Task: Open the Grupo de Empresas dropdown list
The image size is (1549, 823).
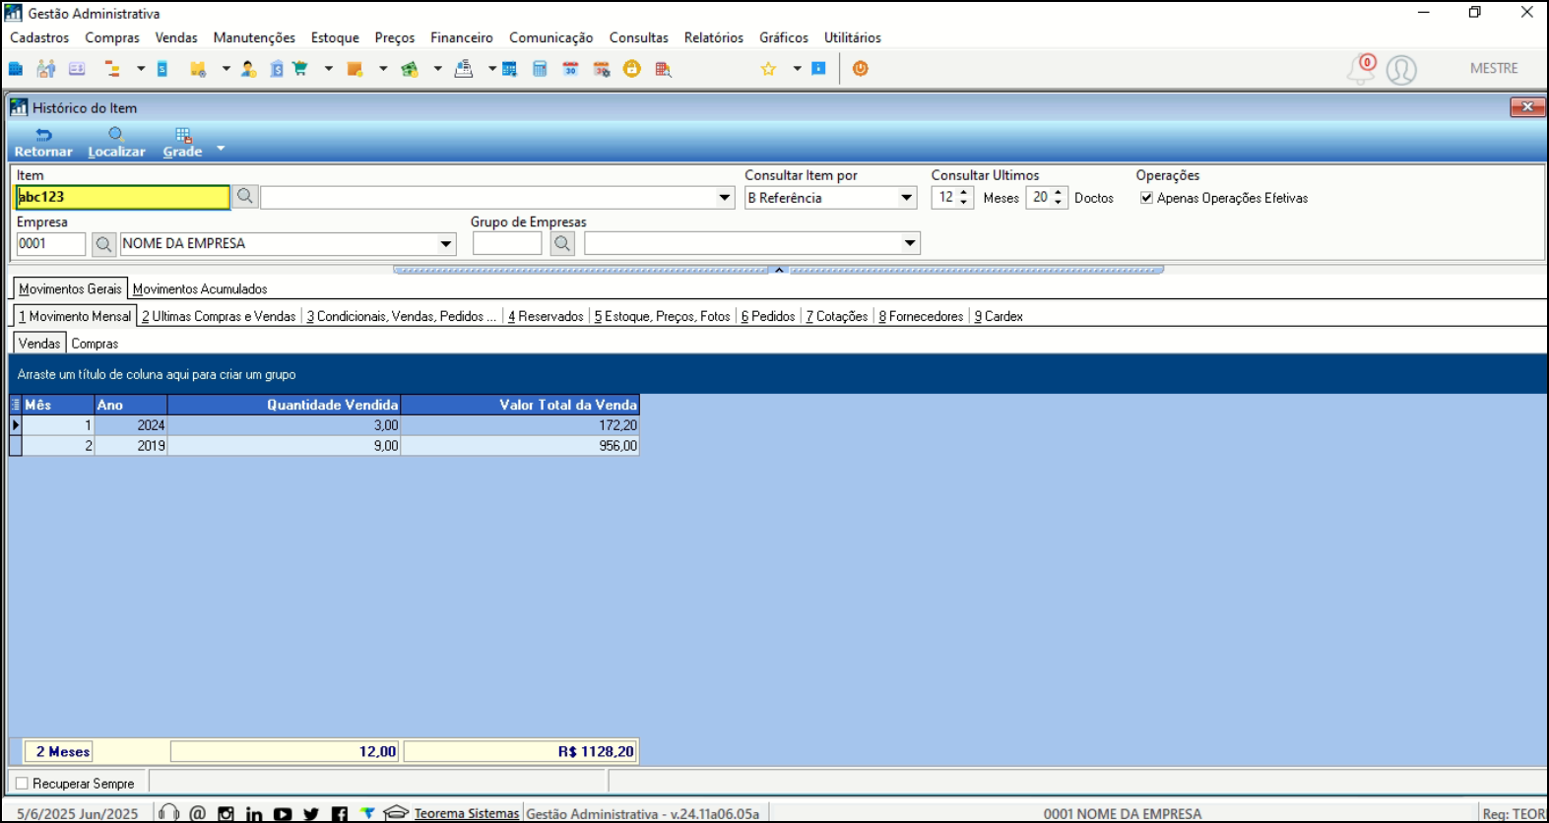Action: [910, 243]
